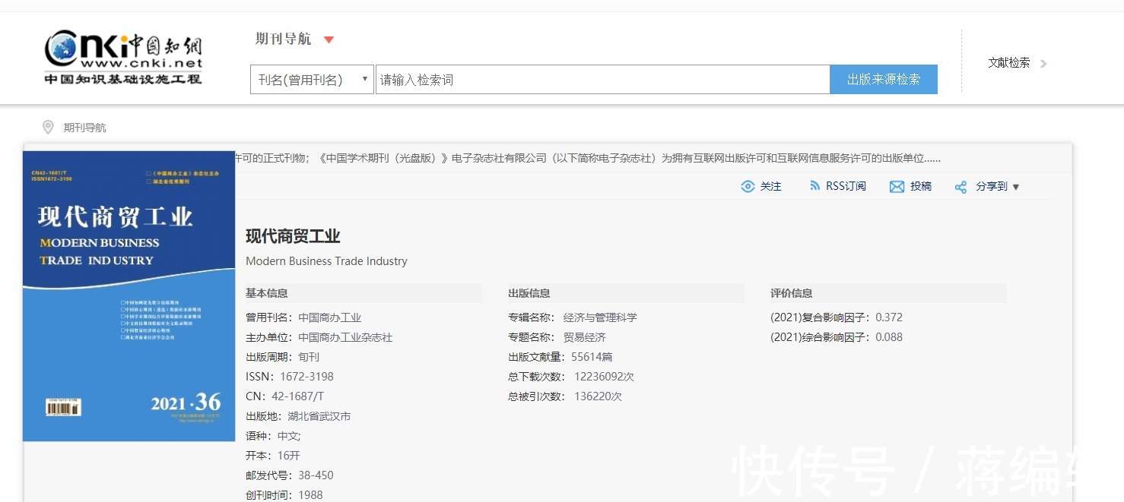Click the share icon
This screenshot has height=502, width=1124.
(960, 187)
